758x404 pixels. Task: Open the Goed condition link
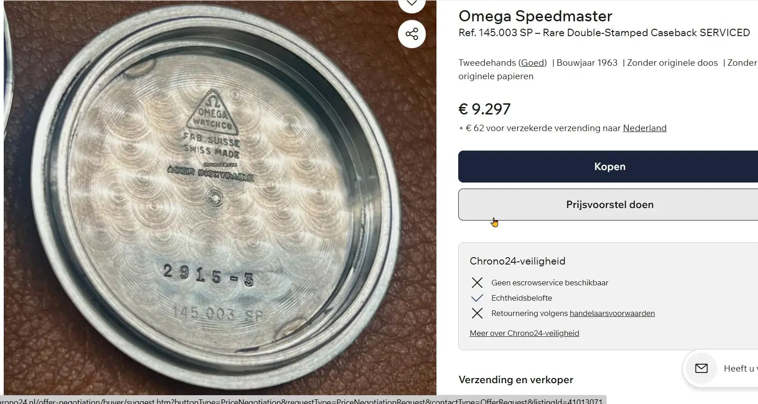(x=532, y=63)
